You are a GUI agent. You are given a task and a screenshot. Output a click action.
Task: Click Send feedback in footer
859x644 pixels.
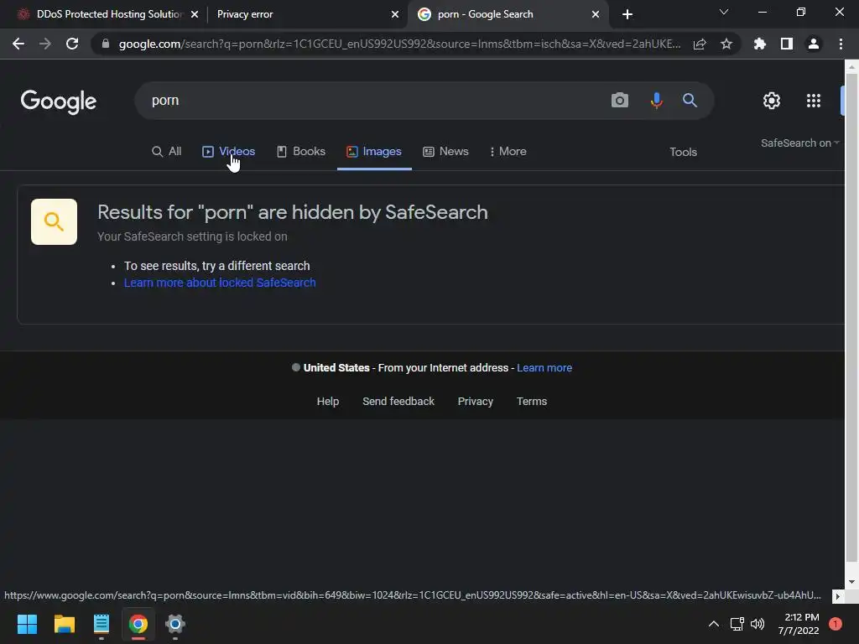click(x=398, y=402)
